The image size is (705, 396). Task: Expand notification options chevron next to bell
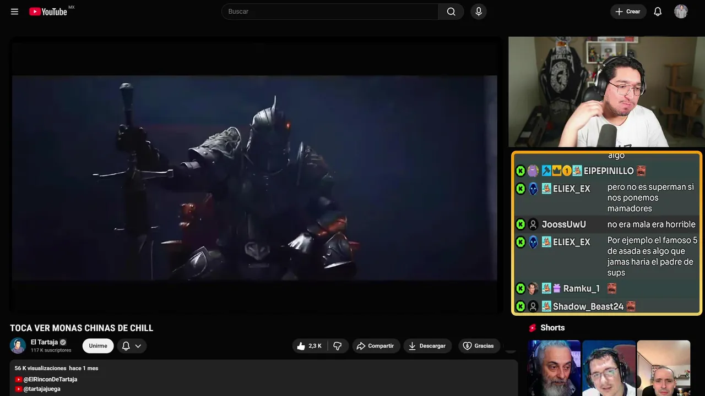tap(138, 346)
